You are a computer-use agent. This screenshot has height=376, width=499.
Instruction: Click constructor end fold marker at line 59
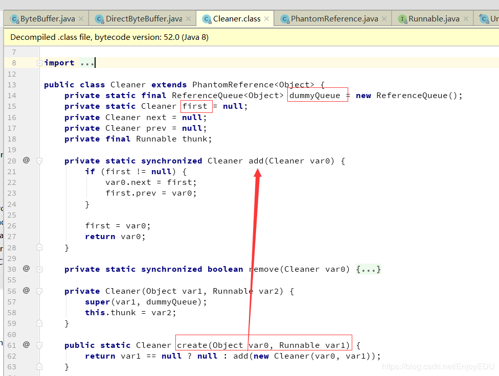[x=39, y=323]
